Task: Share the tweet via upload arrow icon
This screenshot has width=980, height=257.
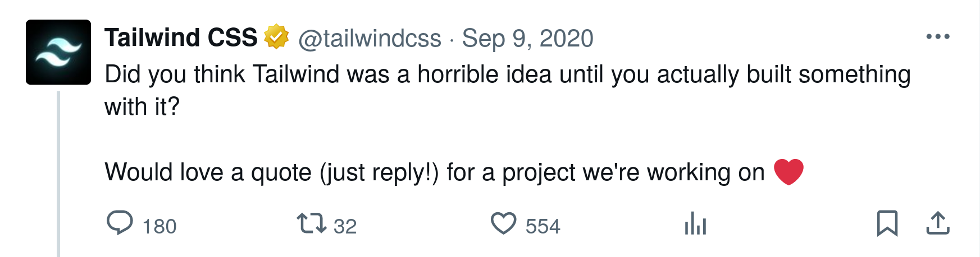Action: pyautogui.click(x=937, y=223)
